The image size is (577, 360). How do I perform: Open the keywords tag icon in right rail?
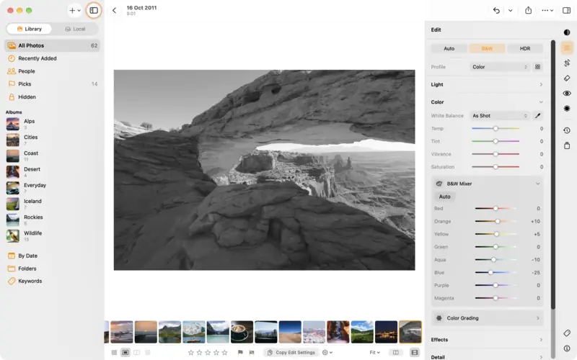pyautogui.click(x=567, y=333)
